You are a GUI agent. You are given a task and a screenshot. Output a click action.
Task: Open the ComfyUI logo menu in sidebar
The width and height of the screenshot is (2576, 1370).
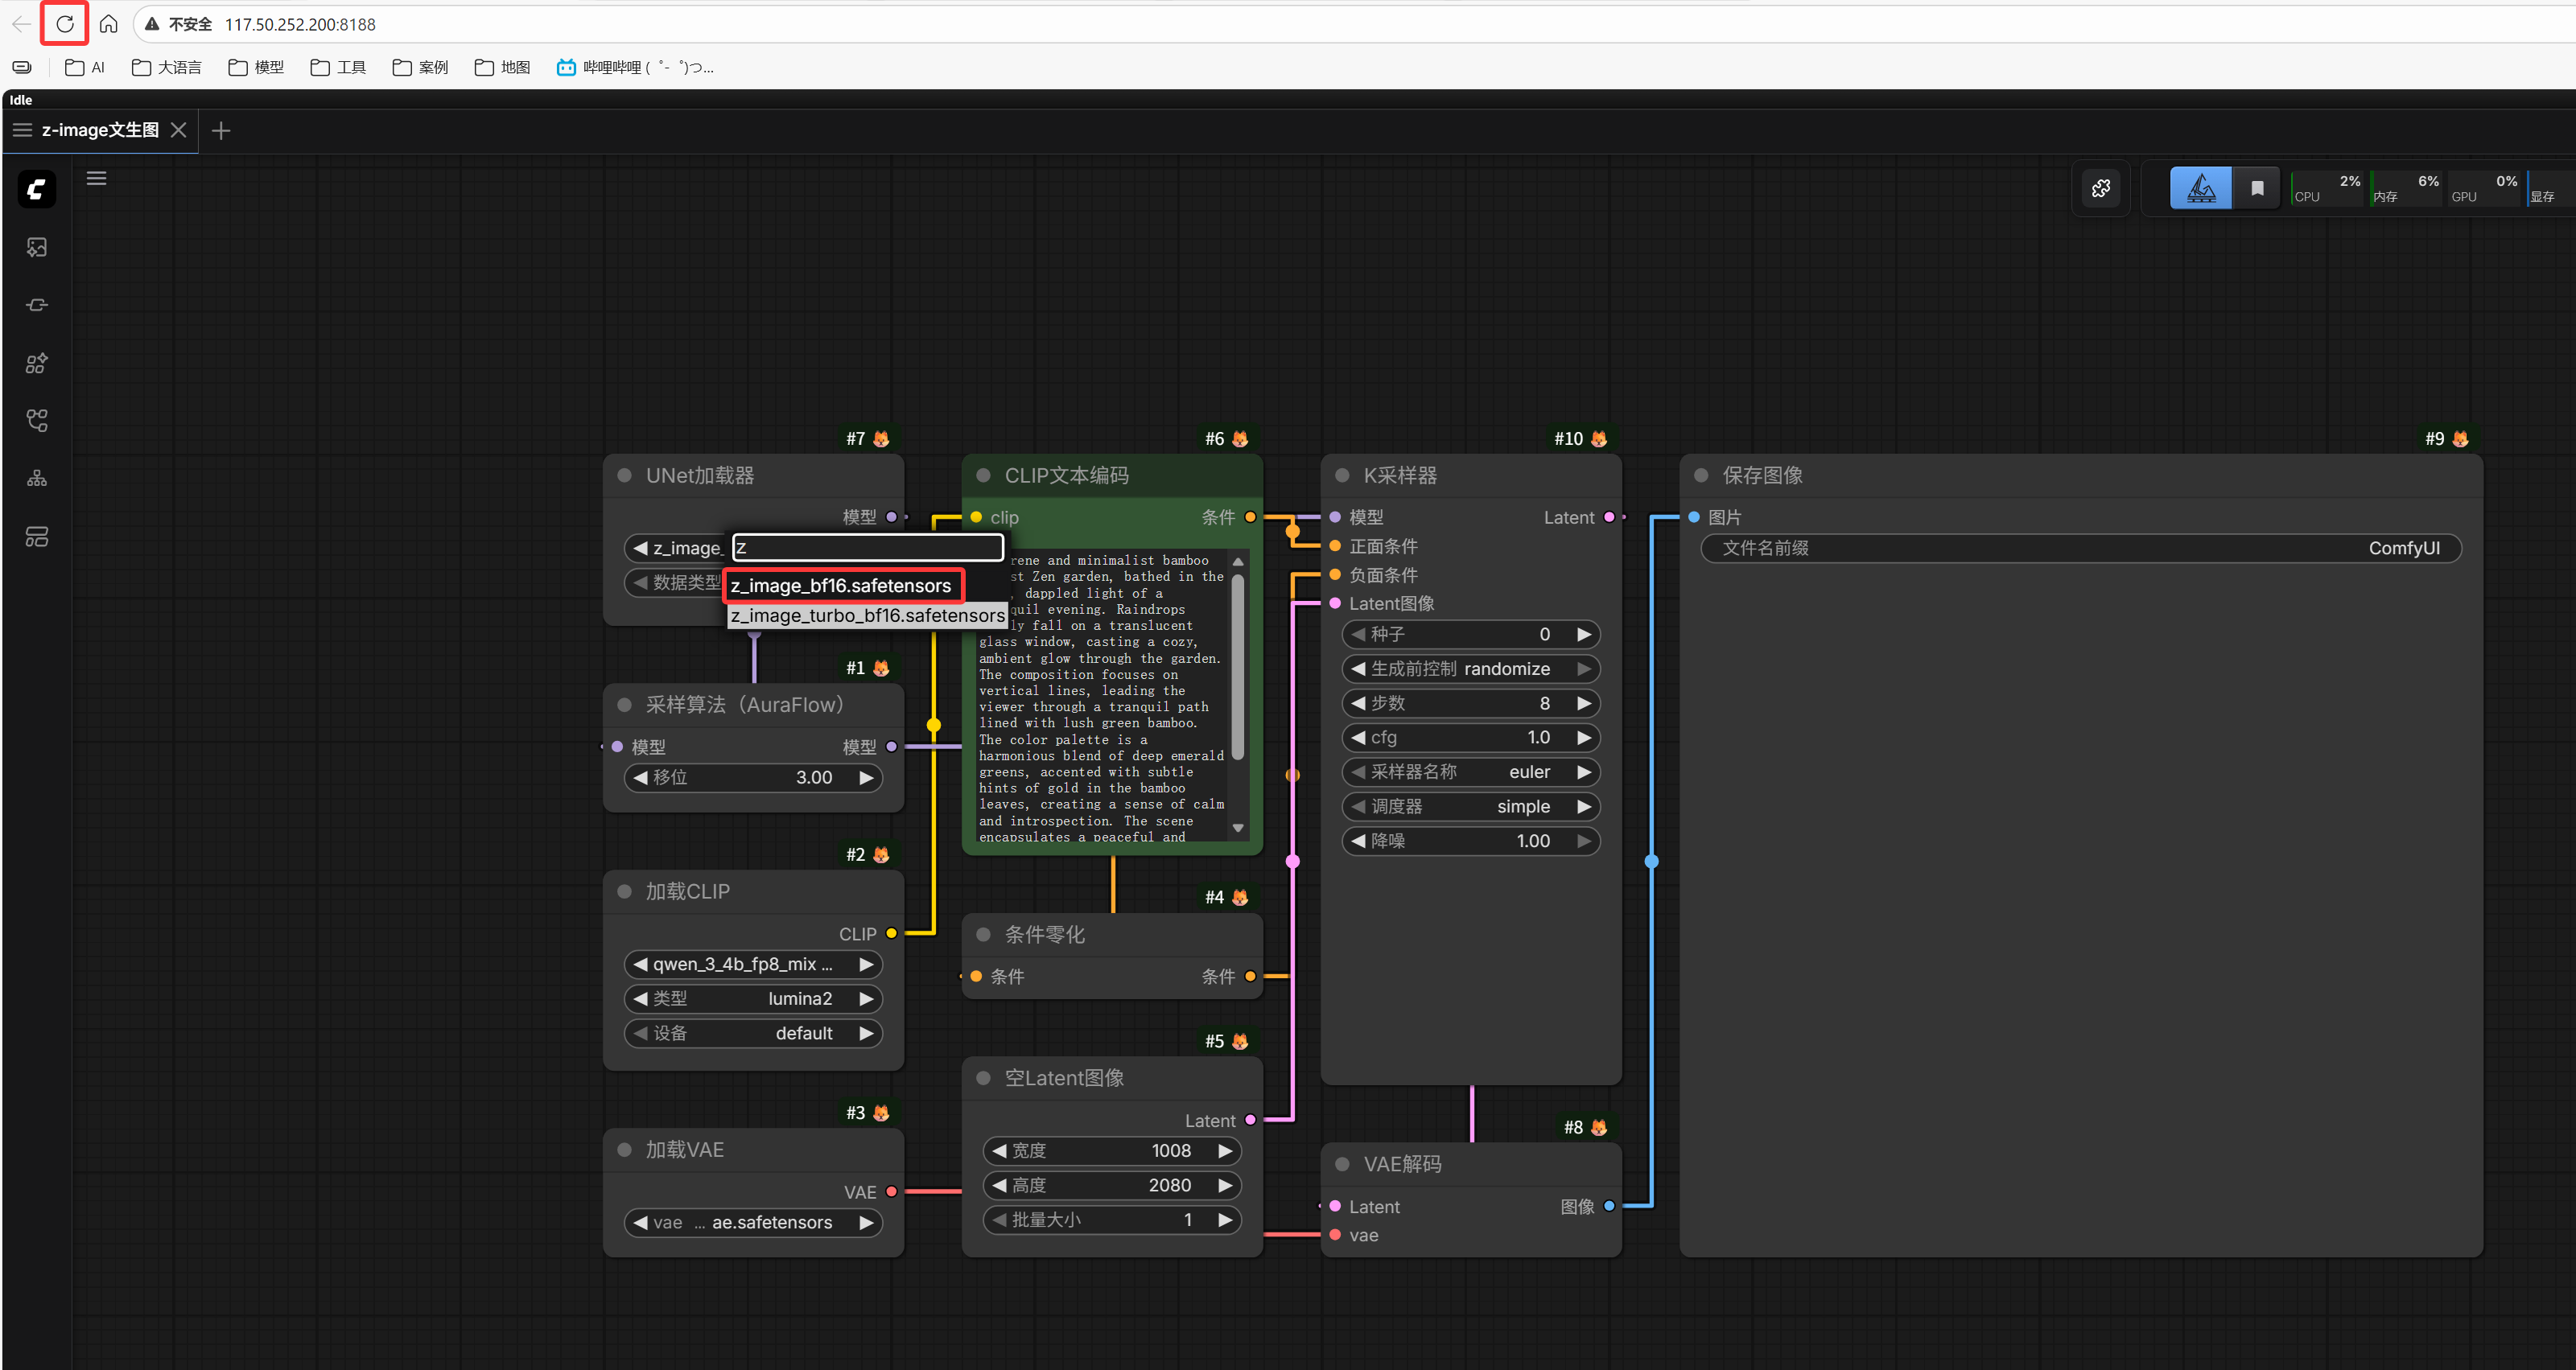[37, 189]
